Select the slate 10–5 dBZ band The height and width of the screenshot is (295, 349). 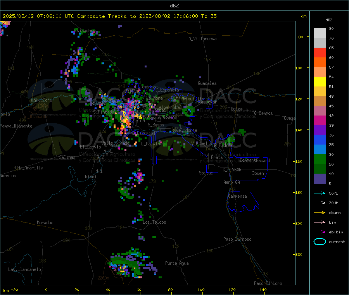pyautogui.click(x=320, y=179)
